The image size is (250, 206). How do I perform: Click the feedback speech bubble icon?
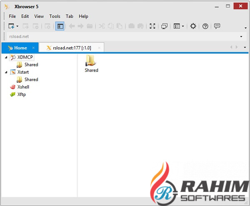point(217,26)
